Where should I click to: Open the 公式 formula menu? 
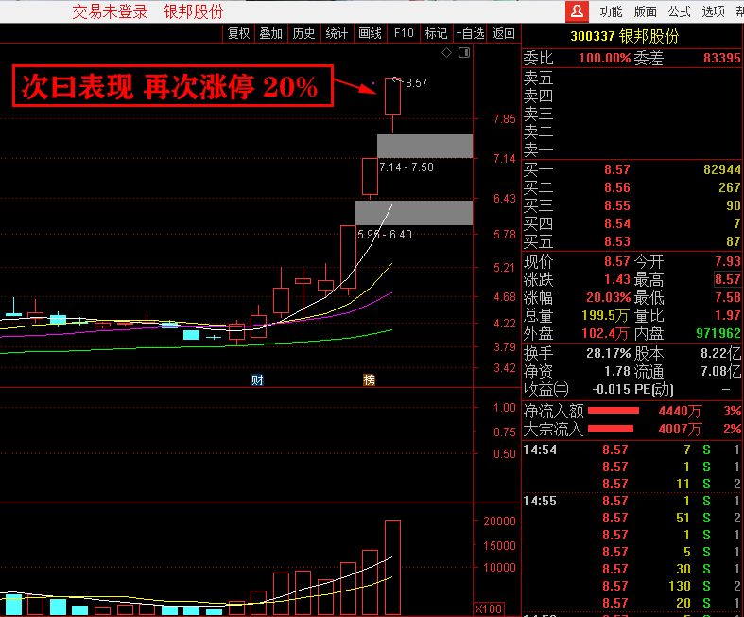pyautogui.click(x=679, y=11)
